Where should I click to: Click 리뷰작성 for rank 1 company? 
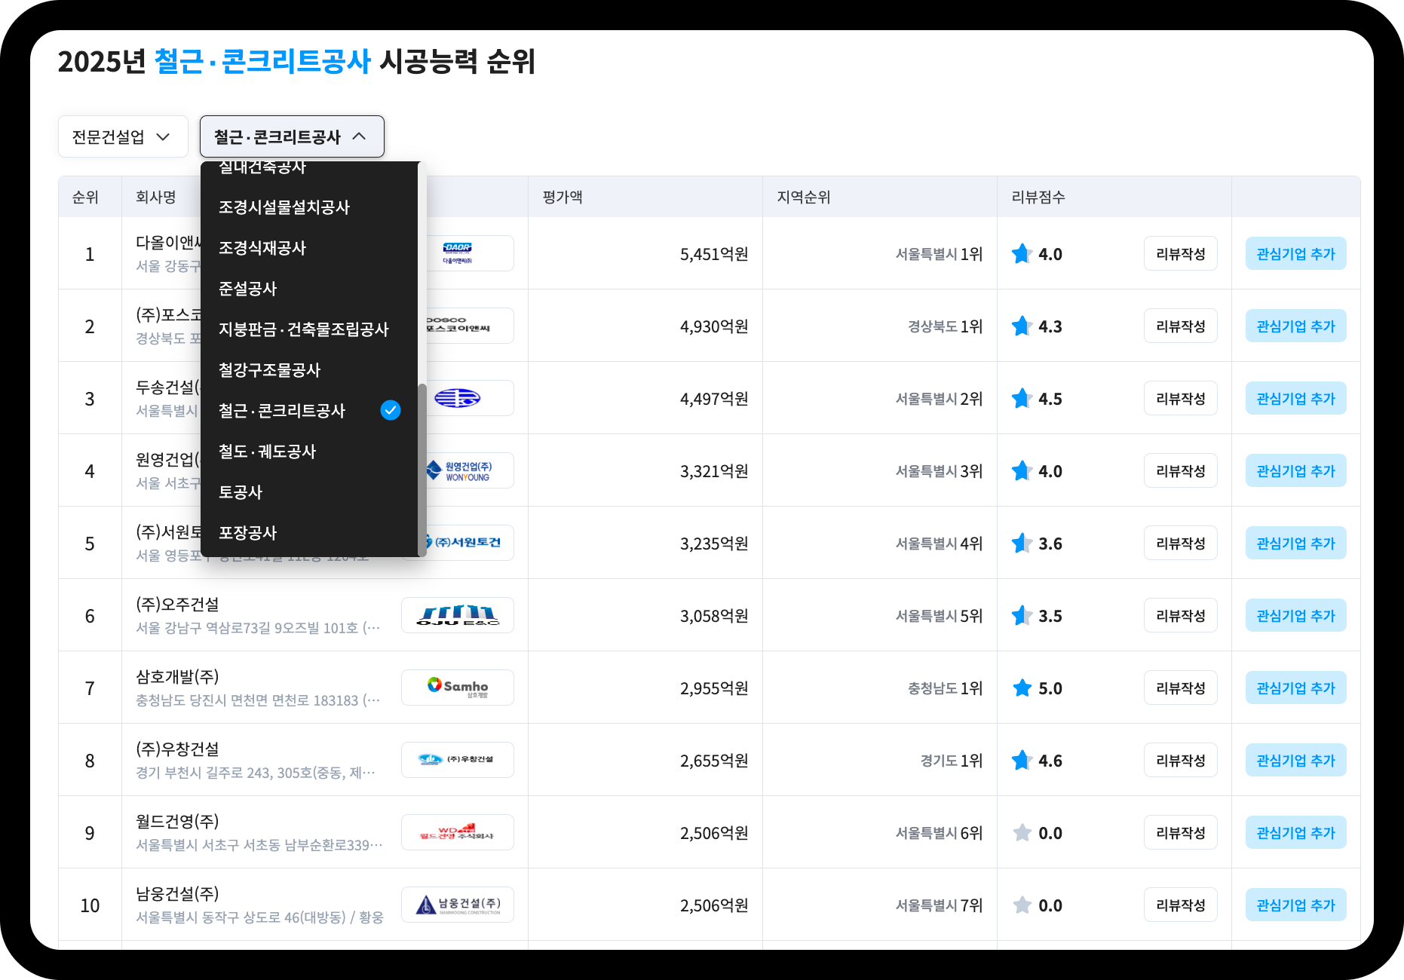coord(1180,254)
